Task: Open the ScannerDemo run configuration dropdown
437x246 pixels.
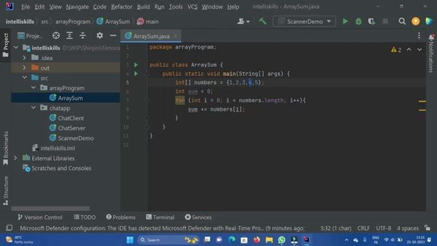Action: (304, 21)
